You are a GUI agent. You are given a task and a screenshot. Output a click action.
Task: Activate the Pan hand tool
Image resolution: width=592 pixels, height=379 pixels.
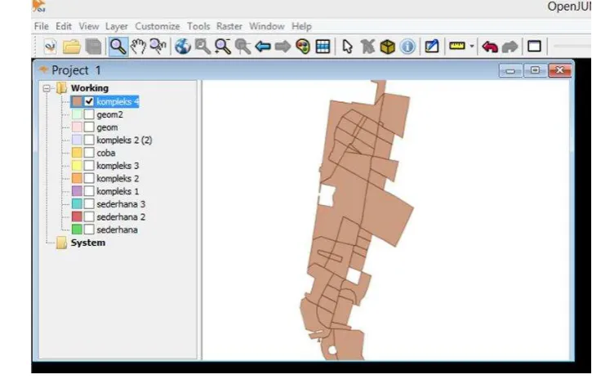click(138, 47)
